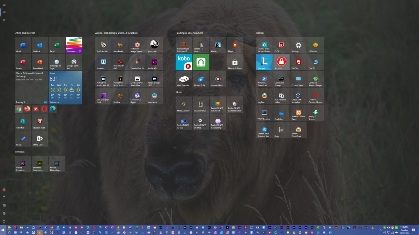Open the small Vivaldi browser tile

tap(36, 109)
